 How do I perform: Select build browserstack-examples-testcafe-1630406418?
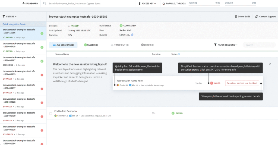(x=23, y=47)
